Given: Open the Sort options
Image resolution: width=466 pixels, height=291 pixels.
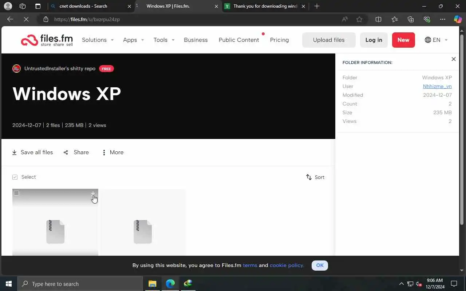Looking at the screenshot, I should (x=315, y=177).
